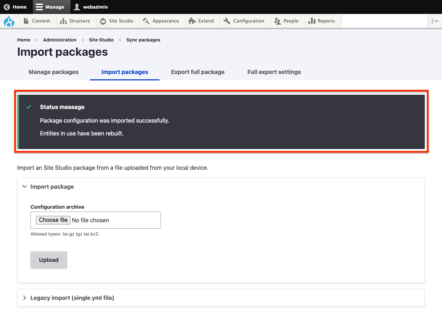The image size is (442, 312).
Task: Toggle the Manage toolbar tray
Action: [50, 7]
